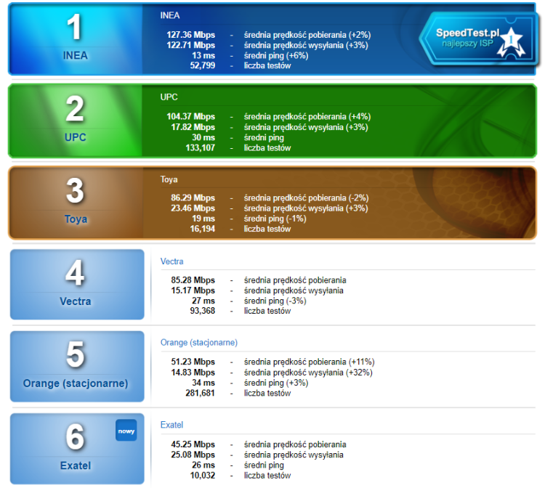This screenshot has height=488, width=545.
Task: Open the Vectra heading link above its stats
Action: pos(171,261)
